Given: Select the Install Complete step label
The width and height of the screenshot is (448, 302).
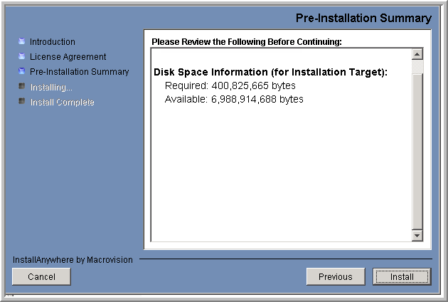Looking at the screenshot, I should pyautogui.click(x=62, y=103).
